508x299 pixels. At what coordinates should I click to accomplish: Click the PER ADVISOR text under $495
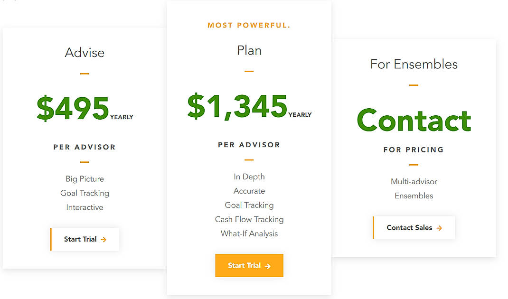coord(85,147)
